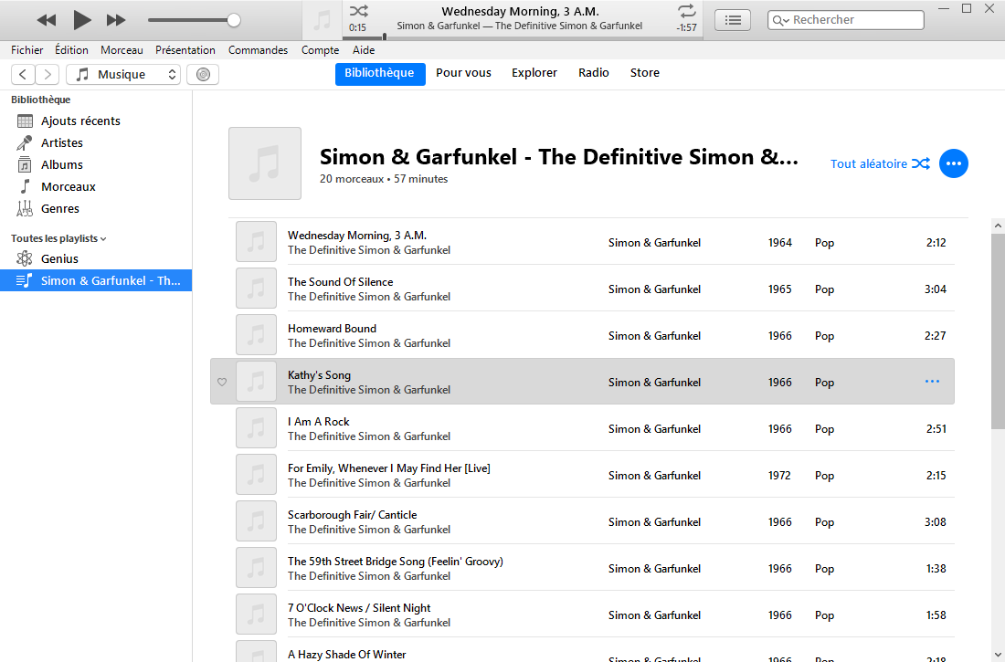Click artwork icon of Homeward Bound
This screenshot has width=1005, height=662.
(257, 334)
